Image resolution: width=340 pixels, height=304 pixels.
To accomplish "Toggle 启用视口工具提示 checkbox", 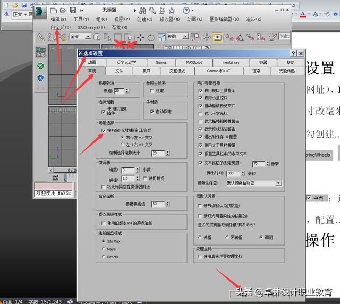I will [x=200, y=91].
